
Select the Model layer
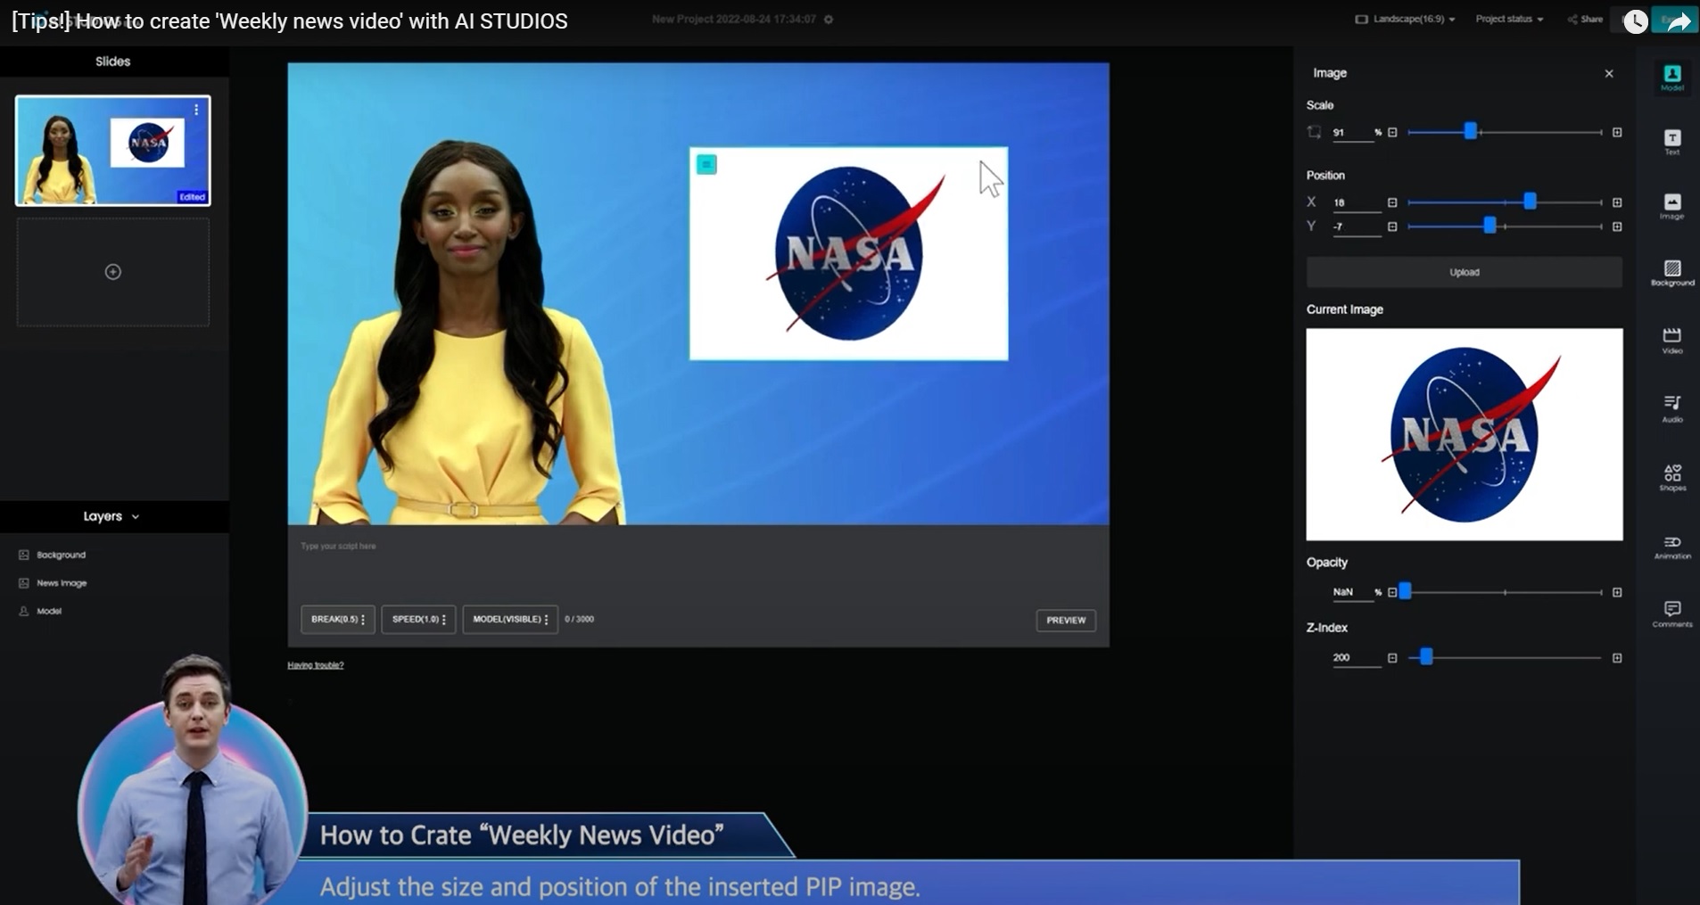[x=49, y=611]
